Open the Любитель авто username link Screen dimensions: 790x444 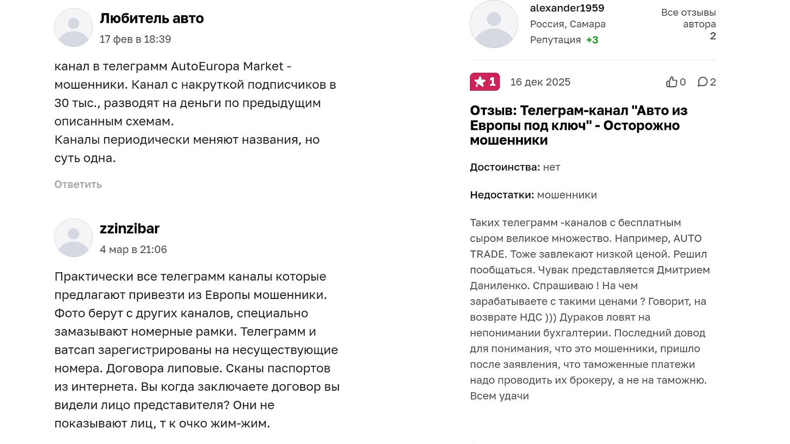coord(152,18)
